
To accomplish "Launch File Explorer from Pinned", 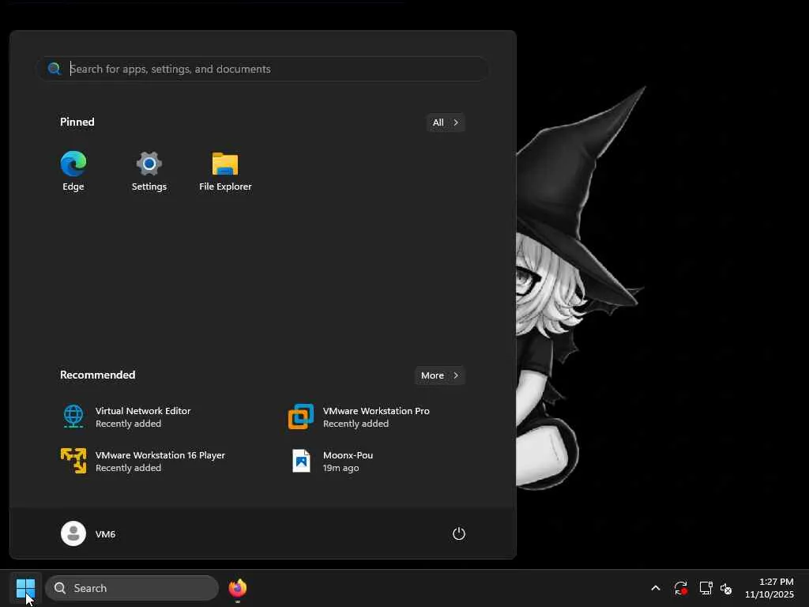I will tap(225, 172).
